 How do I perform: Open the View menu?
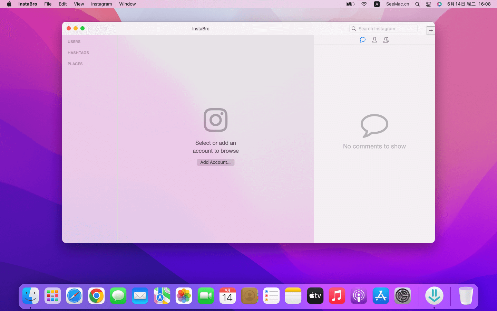coord(79,4)
